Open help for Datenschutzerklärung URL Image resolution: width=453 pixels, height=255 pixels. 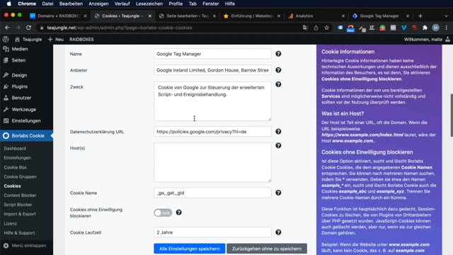pyautogui.click(x=278, y=132)
